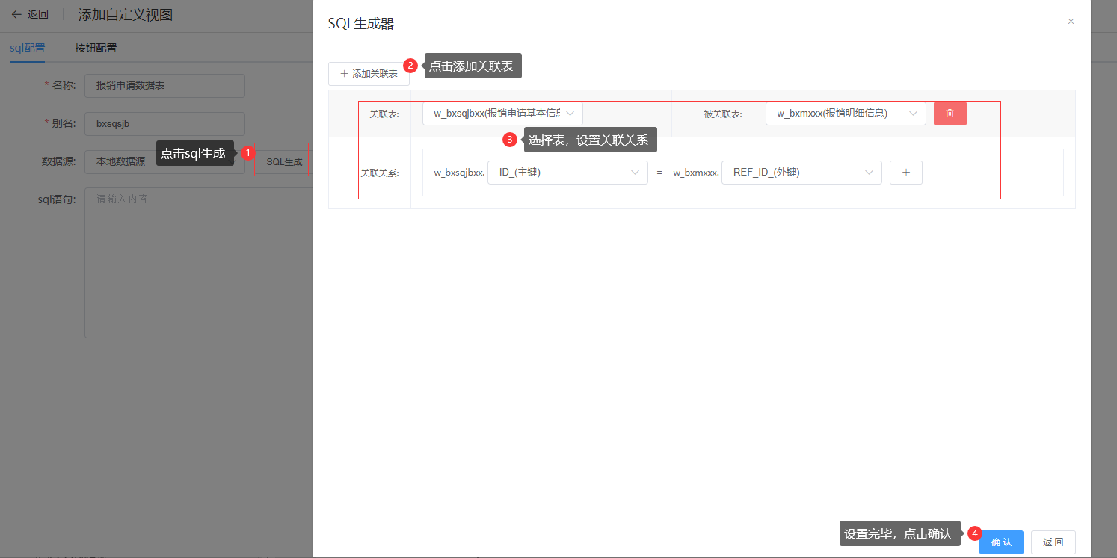This screenshot has height=558, width=1117.
Task: Expand the ID_(主键) field dropdown
Action: (567, 173)
